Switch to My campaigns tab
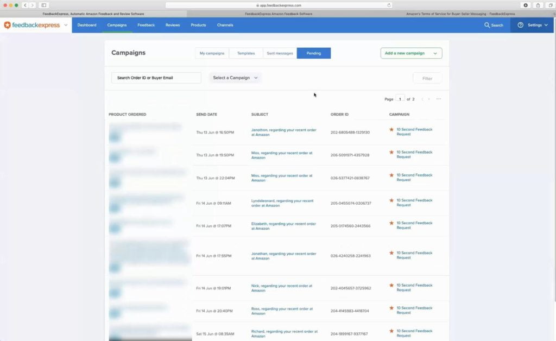Viewport: 556px width, 341px height. pyautogui.click(x=212, y=53)
